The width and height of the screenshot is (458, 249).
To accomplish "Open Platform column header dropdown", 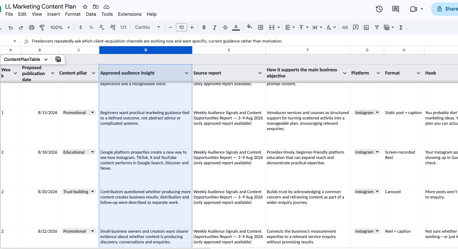I will pyautogui.click(x=378, y=73).
